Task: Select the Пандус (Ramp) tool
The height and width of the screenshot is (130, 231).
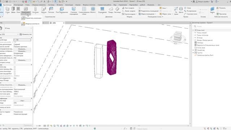Action: coord(111,10)
